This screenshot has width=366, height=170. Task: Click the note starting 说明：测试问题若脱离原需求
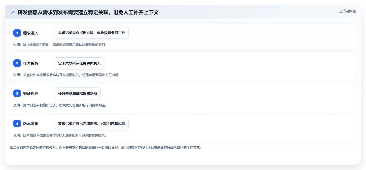[x=60, y=105]
